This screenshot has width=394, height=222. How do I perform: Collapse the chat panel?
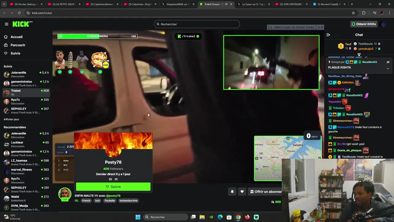[328, 35]
